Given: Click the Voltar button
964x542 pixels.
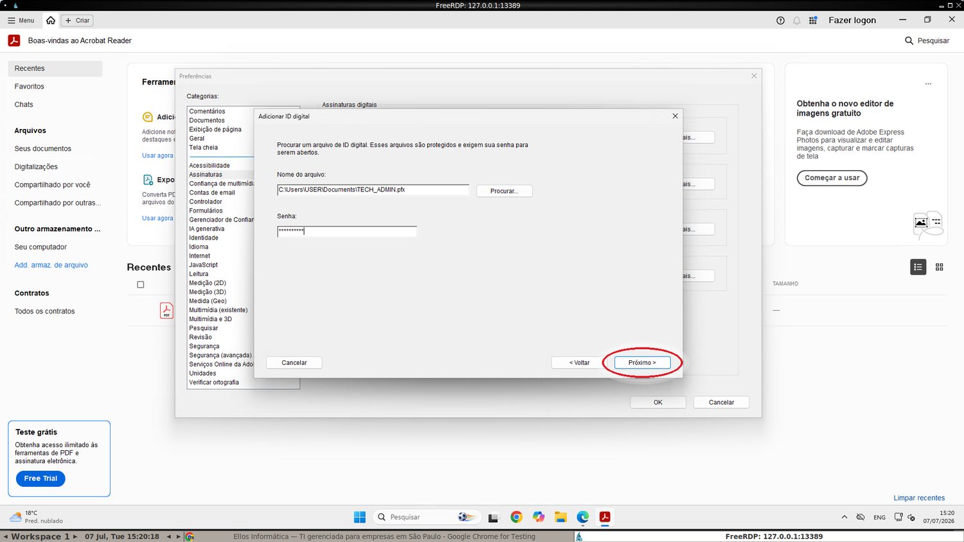Looking at the screenshot, I should click(x=579, y=363).
